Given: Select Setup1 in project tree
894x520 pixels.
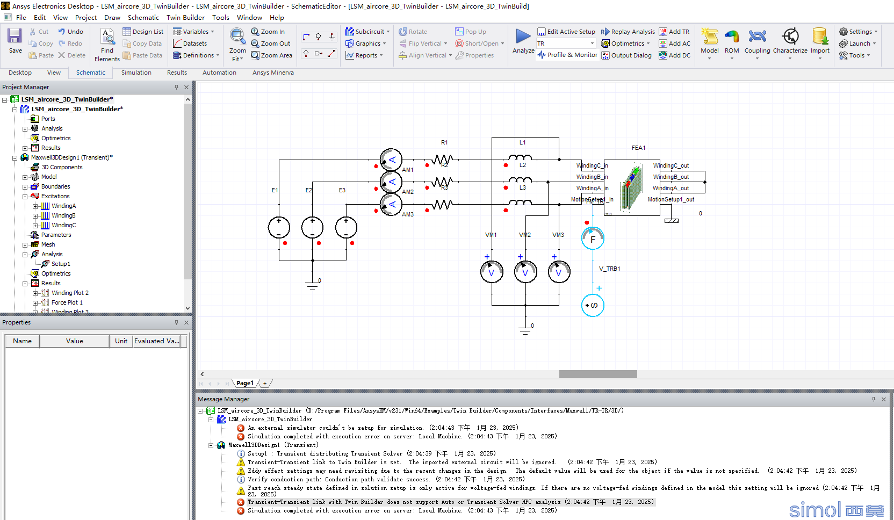Looking at the screenshot, I should coord(61,264).
